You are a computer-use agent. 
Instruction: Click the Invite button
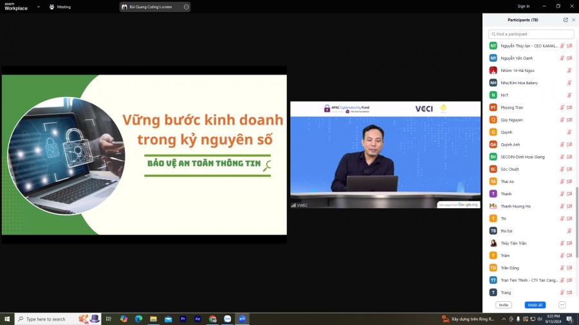tap(504, 305)
